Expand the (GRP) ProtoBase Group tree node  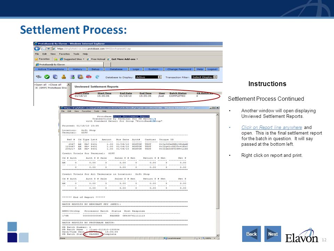pyautogui.click(x=37, y=88)
